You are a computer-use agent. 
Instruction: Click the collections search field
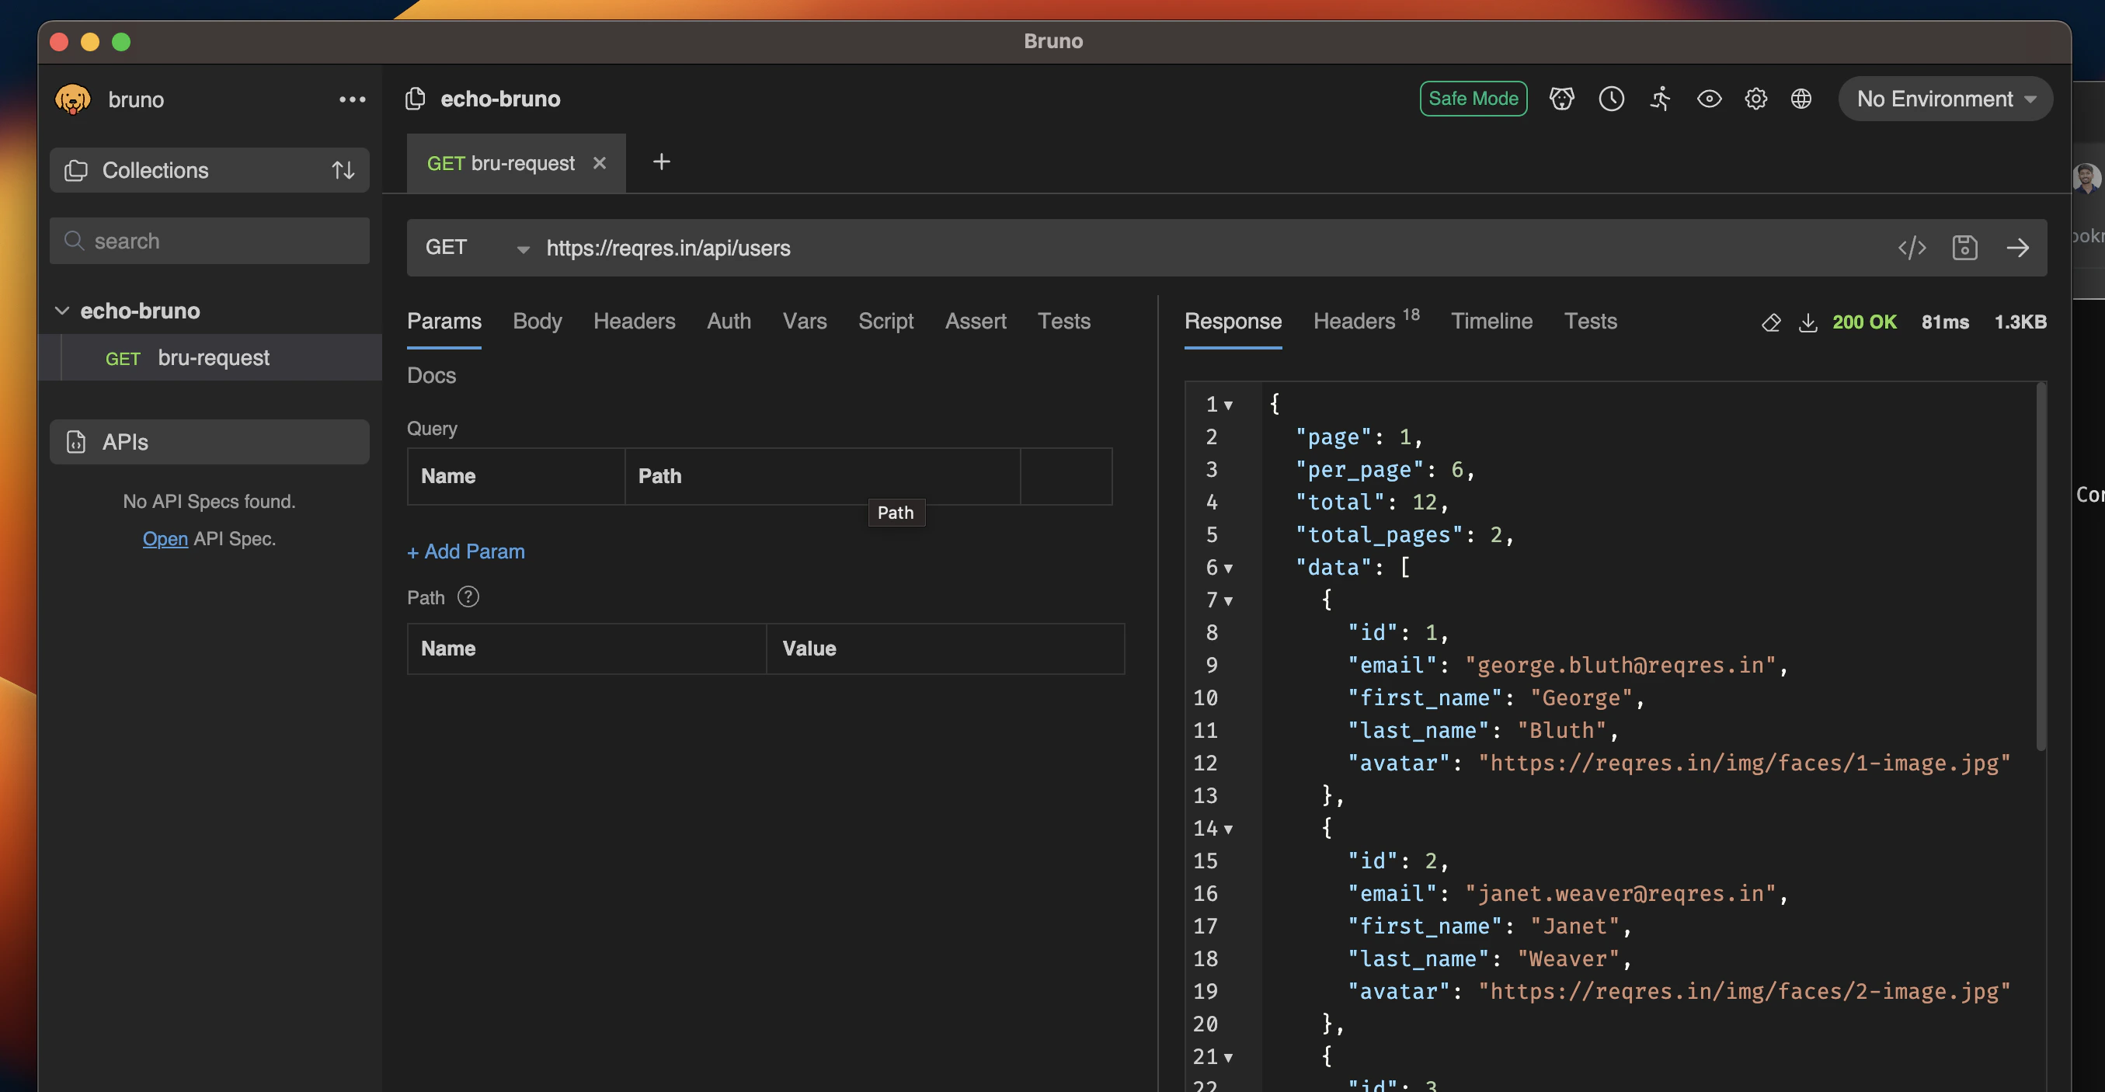(x=209, y=241)
